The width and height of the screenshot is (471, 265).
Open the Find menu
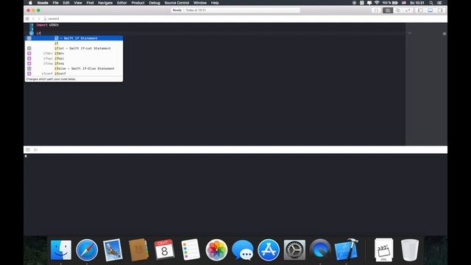(90, 3)
